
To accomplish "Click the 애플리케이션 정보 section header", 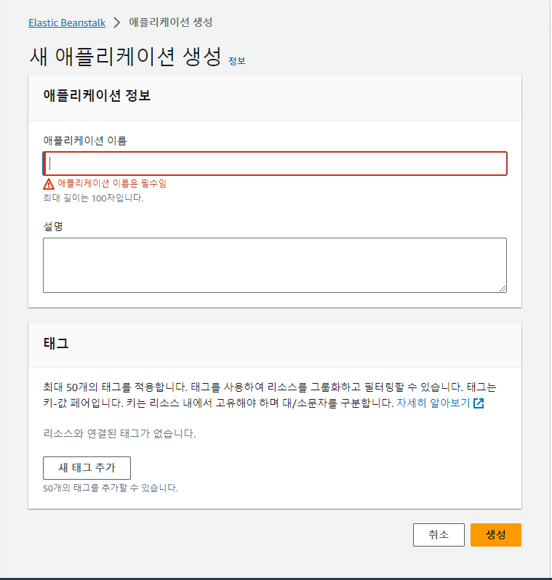I will [x=97, y=95].
